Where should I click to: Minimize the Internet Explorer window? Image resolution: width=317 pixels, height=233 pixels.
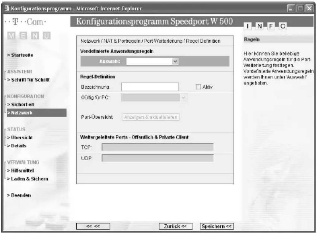coord(291,8)
